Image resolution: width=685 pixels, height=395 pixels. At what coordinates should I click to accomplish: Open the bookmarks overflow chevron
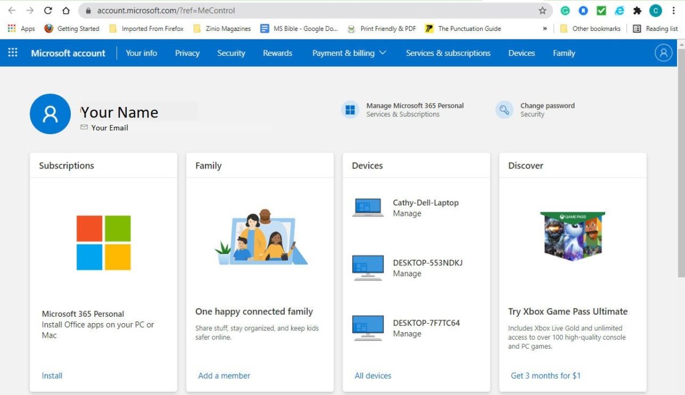(544, 28)
